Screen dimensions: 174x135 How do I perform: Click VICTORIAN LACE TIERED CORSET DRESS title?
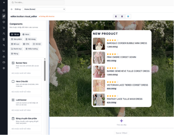tap(127, 85)
